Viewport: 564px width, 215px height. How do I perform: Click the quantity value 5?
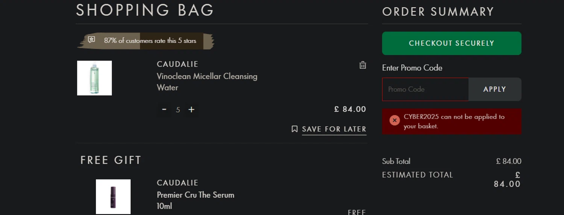pyautogui.click(x=178, y=110)
